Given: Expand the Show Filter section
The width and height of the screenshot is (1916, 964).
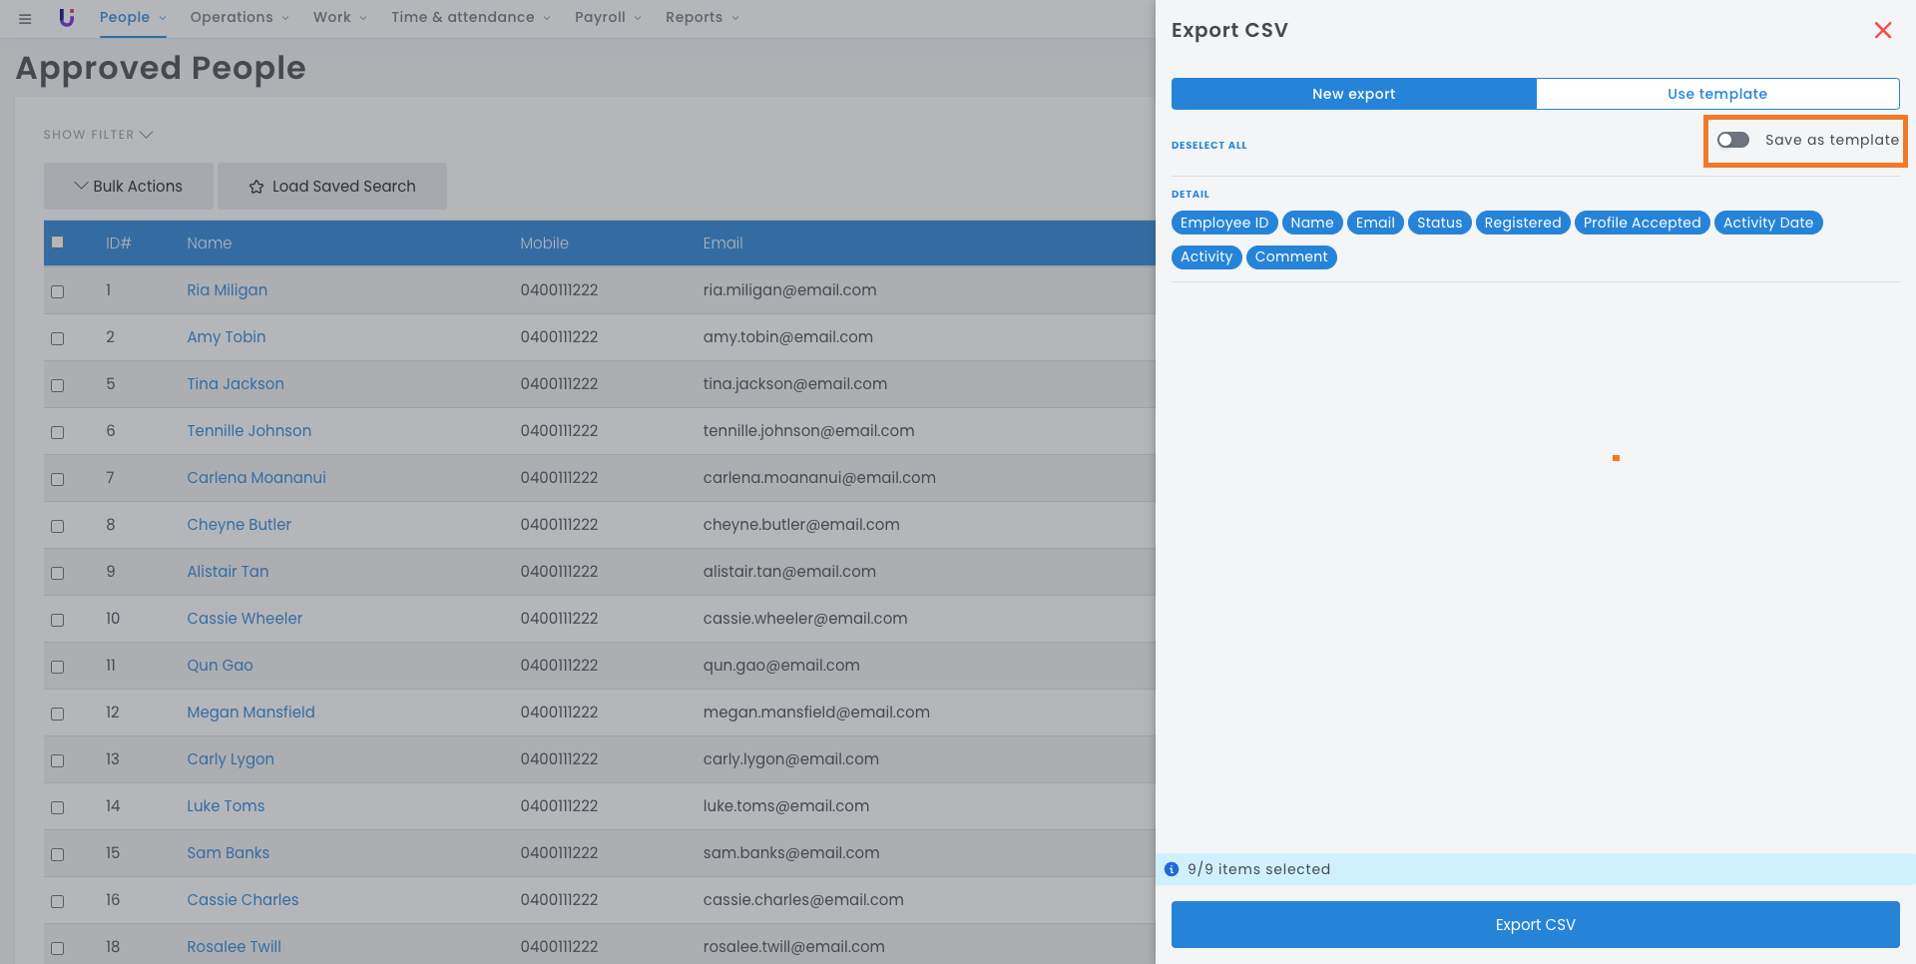Looking at the screenshot, I should [x=97, y=135].
